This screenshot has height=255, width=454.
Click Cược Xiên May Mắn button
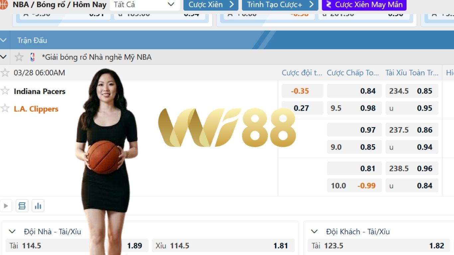pyautogui.click(x=364, y=5)
